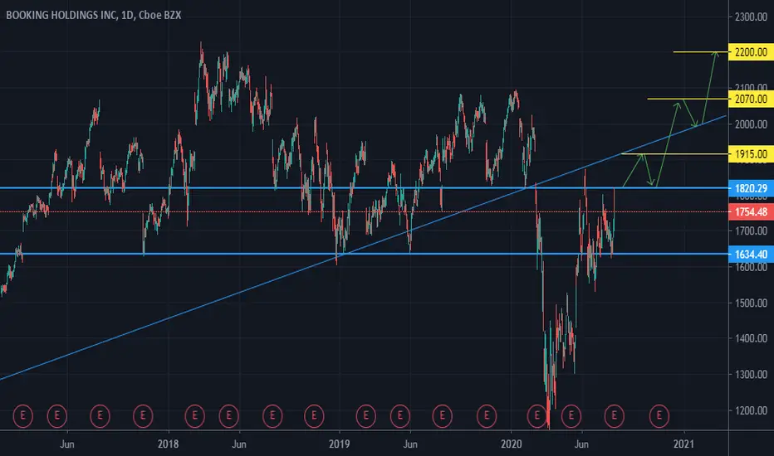Viewport: 774px width, 456px height.
Task: Select the yellow 1915.00 price label
Action: pos(751,154)
